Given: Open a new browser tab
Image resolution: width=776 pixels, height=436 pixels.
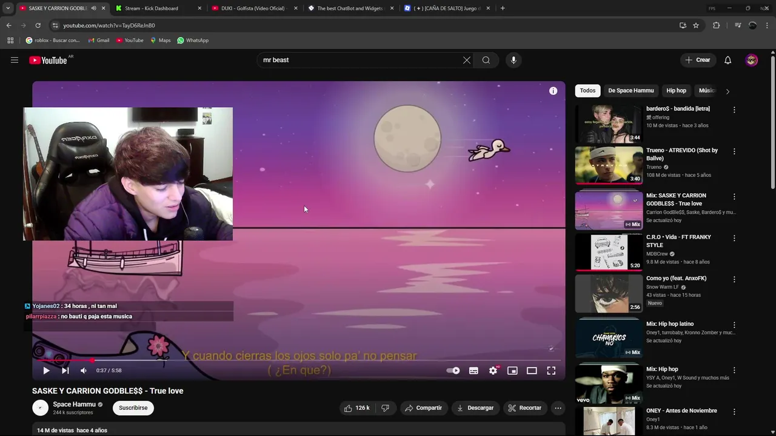Looking at the screenshot, I should [x=503, y=8].
